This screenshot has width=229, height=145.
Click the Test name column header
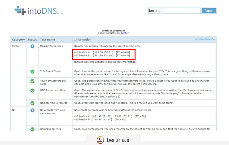pos(48,39)
